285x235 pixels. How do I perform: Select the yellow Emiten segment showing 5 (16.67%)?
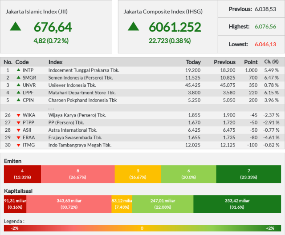[138, 174]
